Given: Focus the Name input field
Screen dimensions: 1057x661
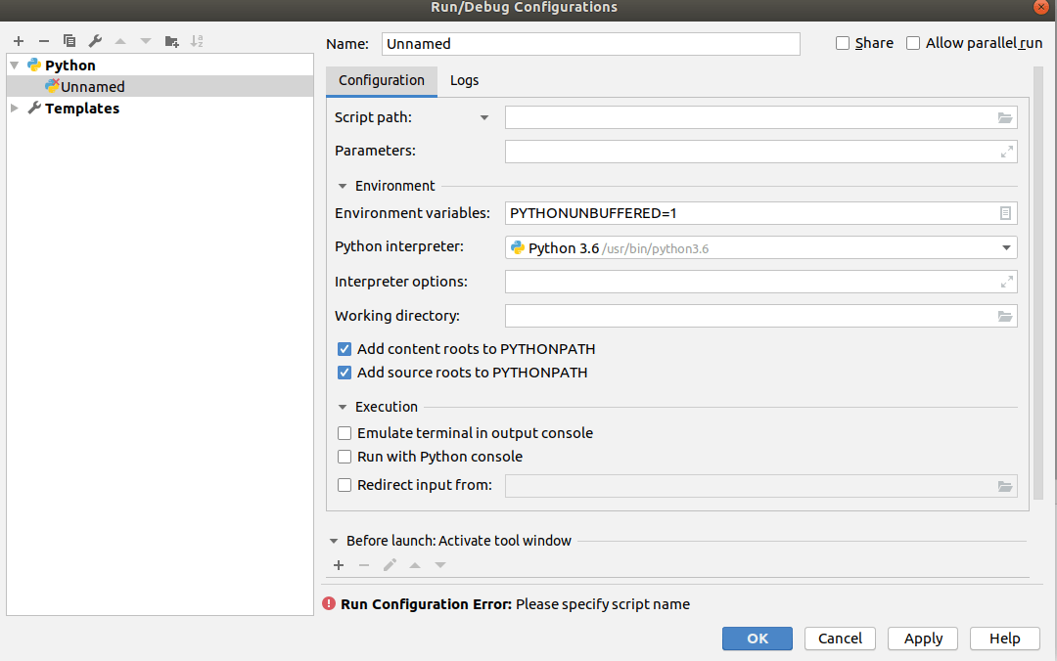Looking at the screenshot, I should [590, 44].
